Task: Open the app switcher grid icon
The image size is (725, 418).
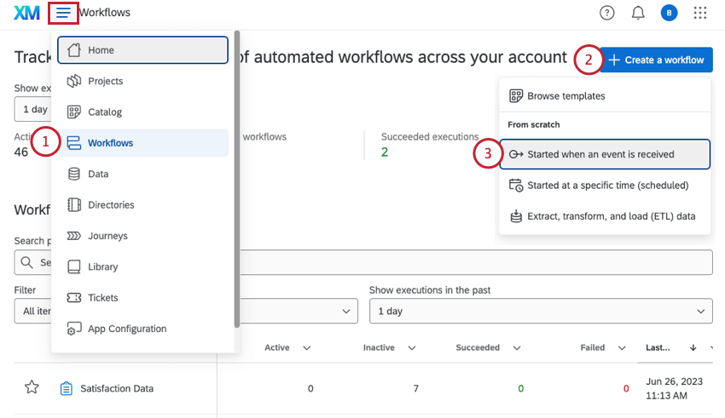Action: pyautogui.click(x=700, y=13)
